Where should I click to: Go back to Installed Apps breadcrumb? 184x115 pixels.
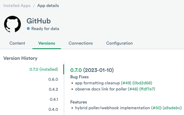(17, 6)
